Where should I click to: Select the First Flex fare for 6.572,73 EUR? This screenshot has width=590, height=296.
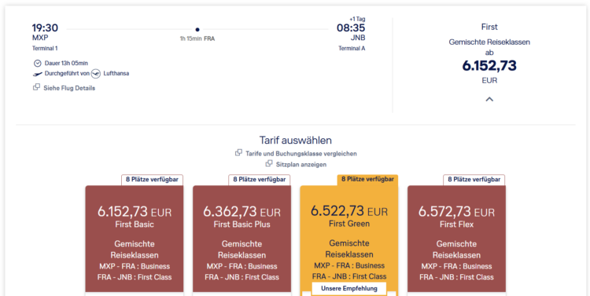pyautogui.click(x=456, y=239)
